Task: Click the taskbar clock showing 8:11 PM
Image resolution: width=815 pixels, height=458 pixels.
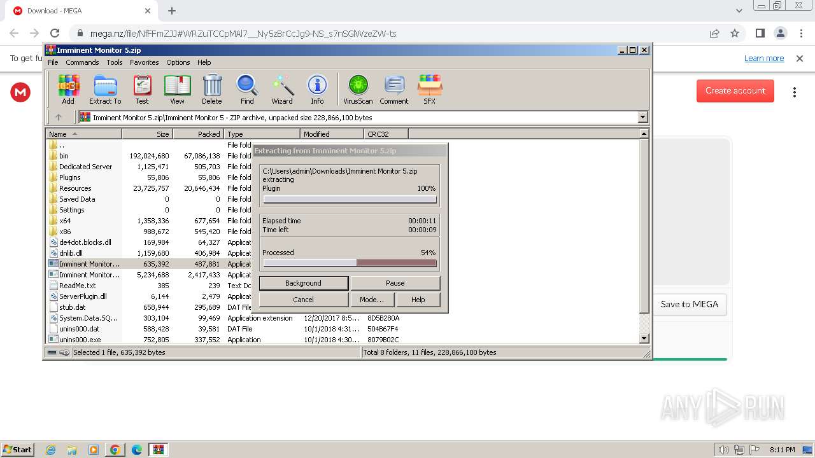Action: [x=782, y=450]
